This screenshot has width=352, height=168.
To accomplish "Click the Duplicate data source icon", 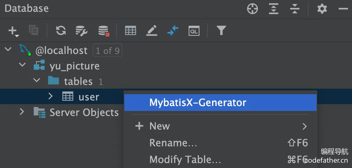I will (x=34, y=30).
